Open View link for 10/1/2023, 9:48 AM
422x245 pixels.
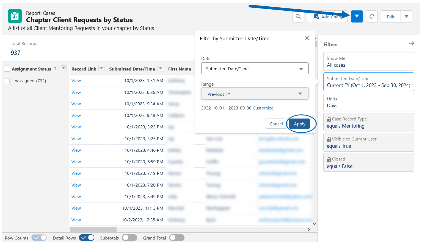76,115
